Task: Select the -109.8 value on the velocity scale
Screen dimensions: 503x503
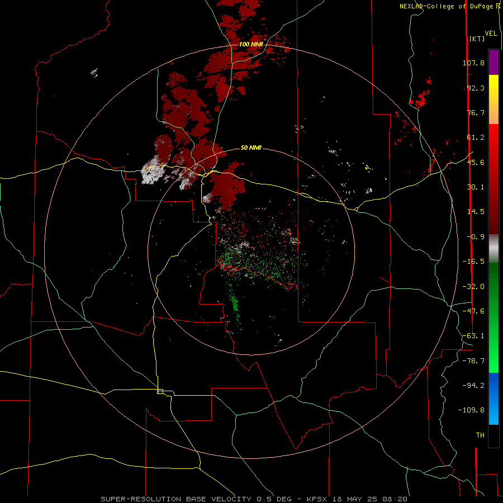Action: coord(471,410)
